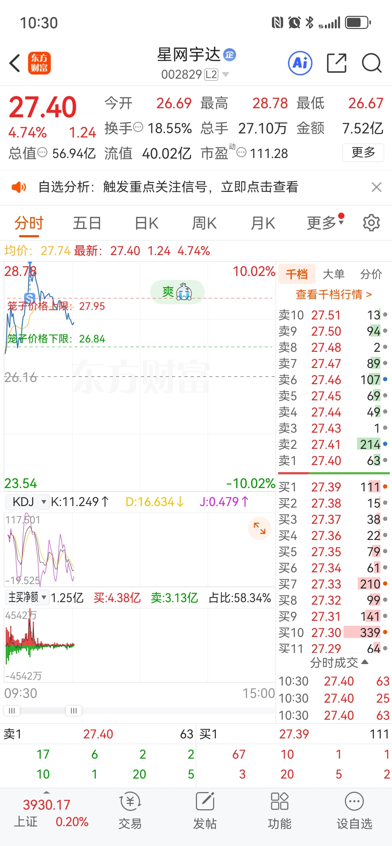Tap the enterprise 企 badge beside 星网宇达

229,54
